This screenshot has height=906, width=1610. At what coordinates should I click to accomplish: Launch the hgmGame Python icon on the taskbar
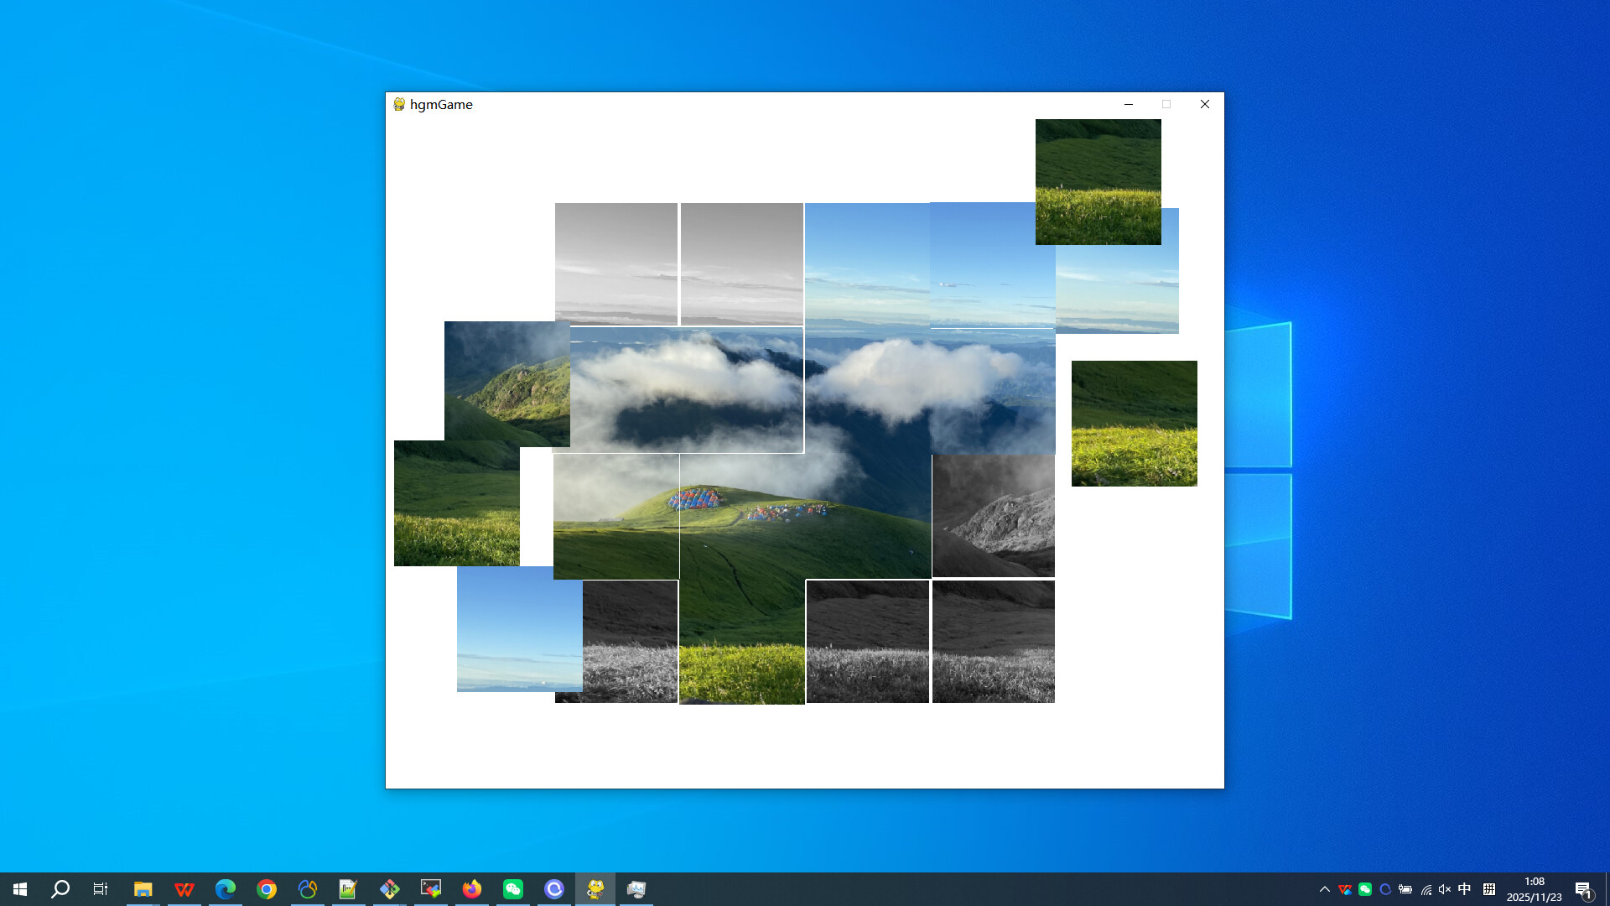[595, 888]
